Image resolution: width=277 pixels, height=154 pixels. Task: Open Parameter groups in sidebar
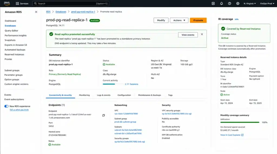14,75
